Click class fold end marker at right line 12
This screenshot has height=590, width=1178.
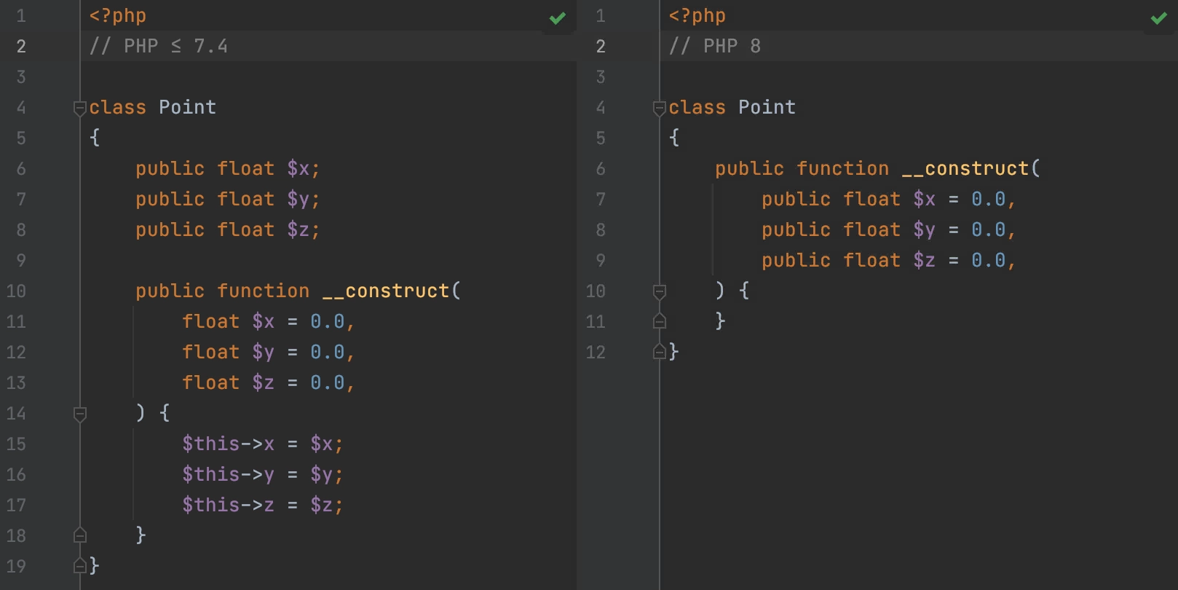pos(660,352)
